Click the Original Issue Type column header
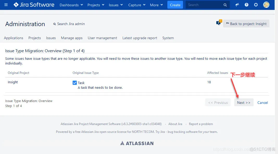This screenshot has height=154, width=278. tap(86, 73)
